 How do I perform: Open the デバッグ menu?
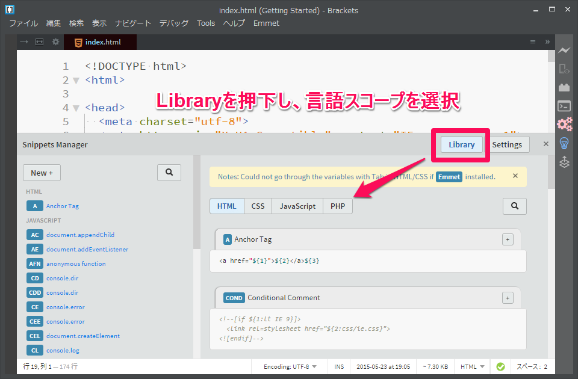174,23
